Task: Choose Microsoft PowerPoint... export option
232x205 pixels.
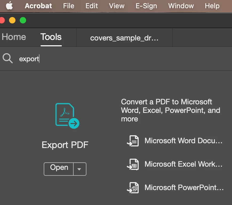Action: (184, 187)
